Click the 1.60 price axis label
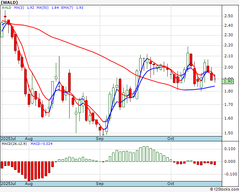 (229, 119)
